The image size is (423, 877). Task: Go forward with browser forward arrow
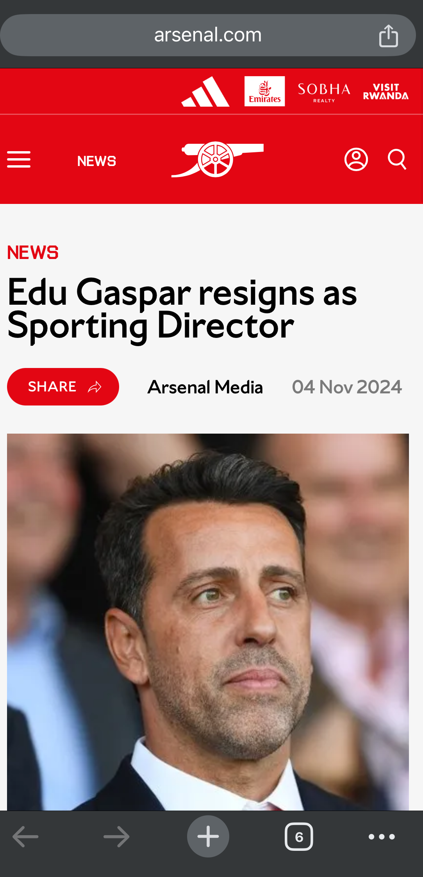[x=116, y=836]
